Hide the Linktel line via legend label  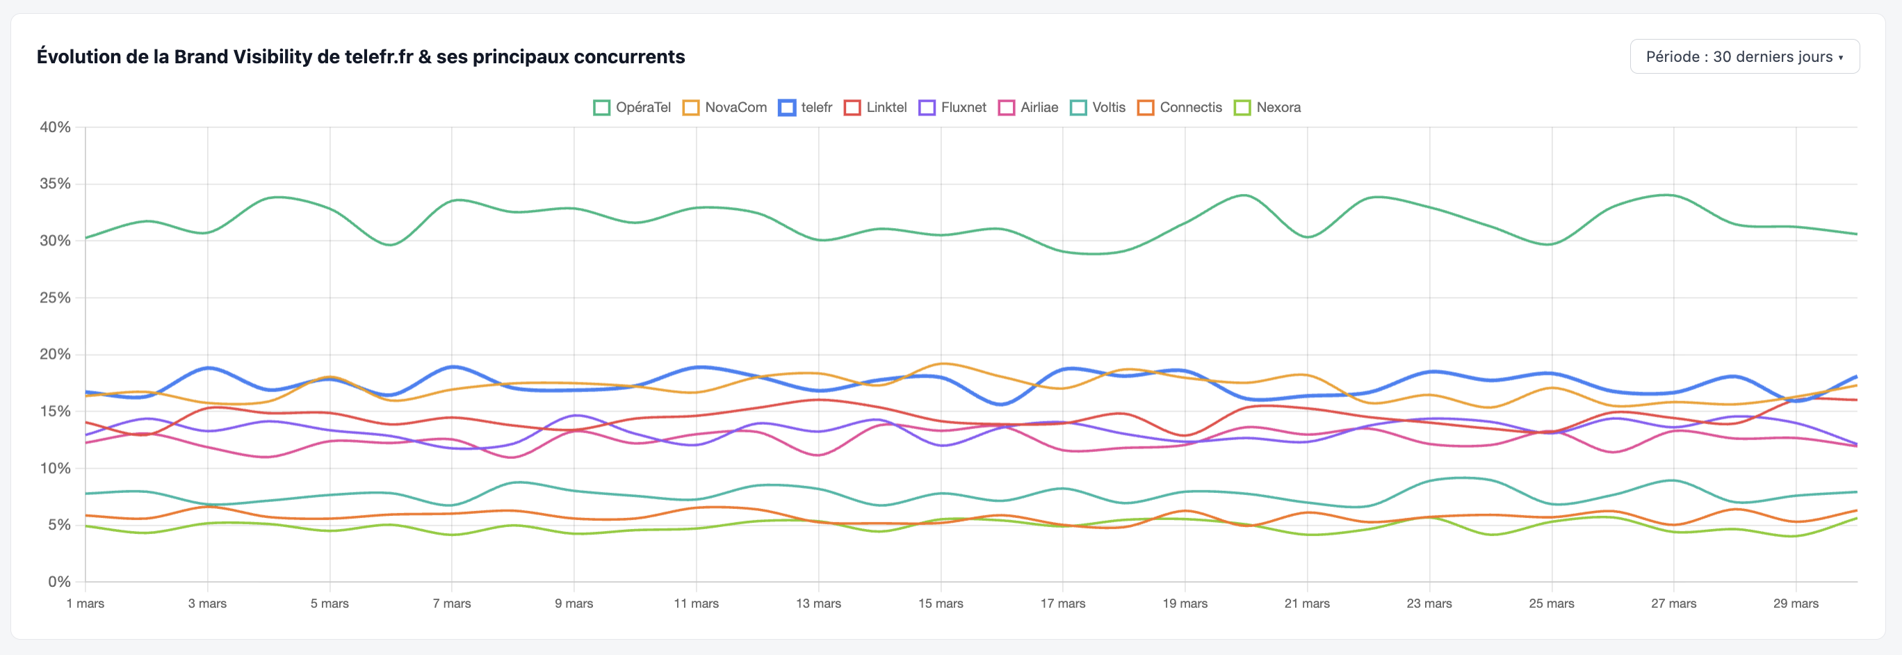coord(886,108)
